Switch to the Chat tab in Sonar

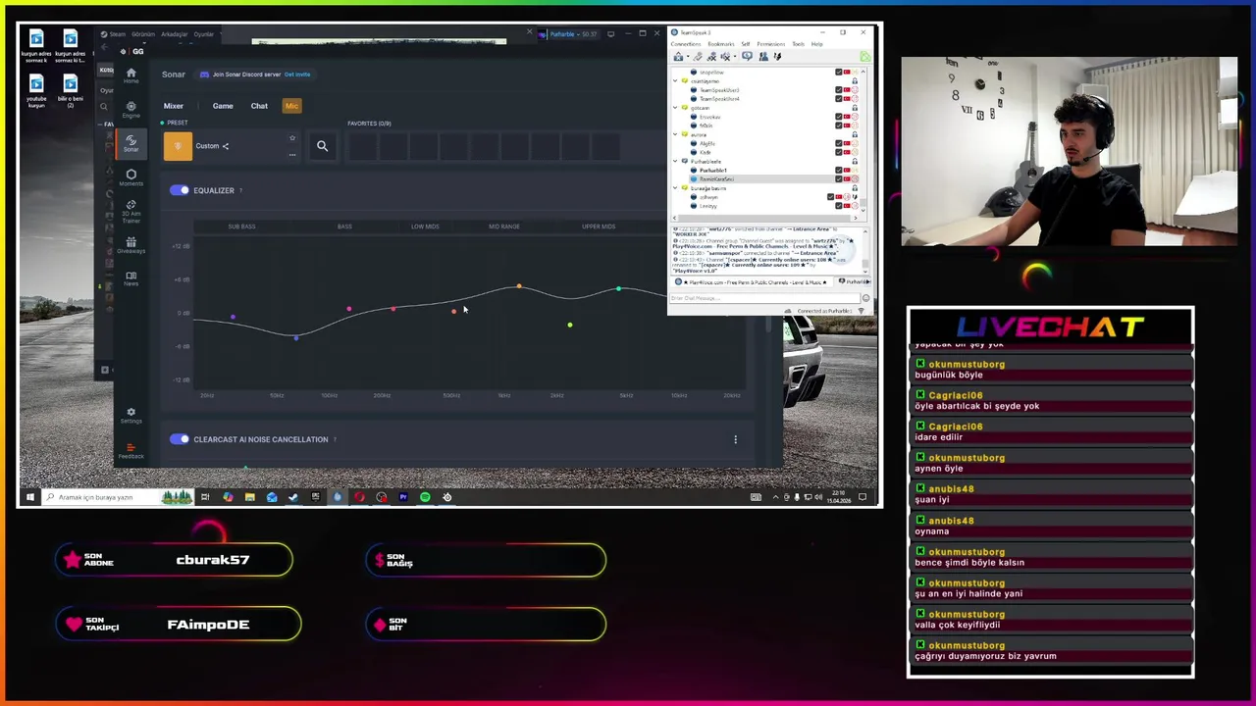pyautogui.click(x=259, y=106)
